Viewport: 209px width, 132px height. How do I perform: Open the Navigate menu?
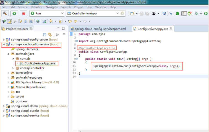pyautogui.click(x=52, y=7)
